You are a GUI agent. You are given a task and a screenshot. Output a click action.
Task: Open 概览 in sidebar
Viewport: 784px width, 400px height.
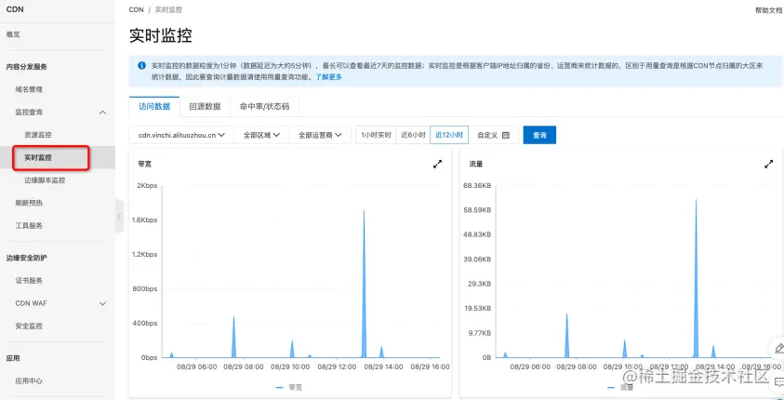pos(13,34)
